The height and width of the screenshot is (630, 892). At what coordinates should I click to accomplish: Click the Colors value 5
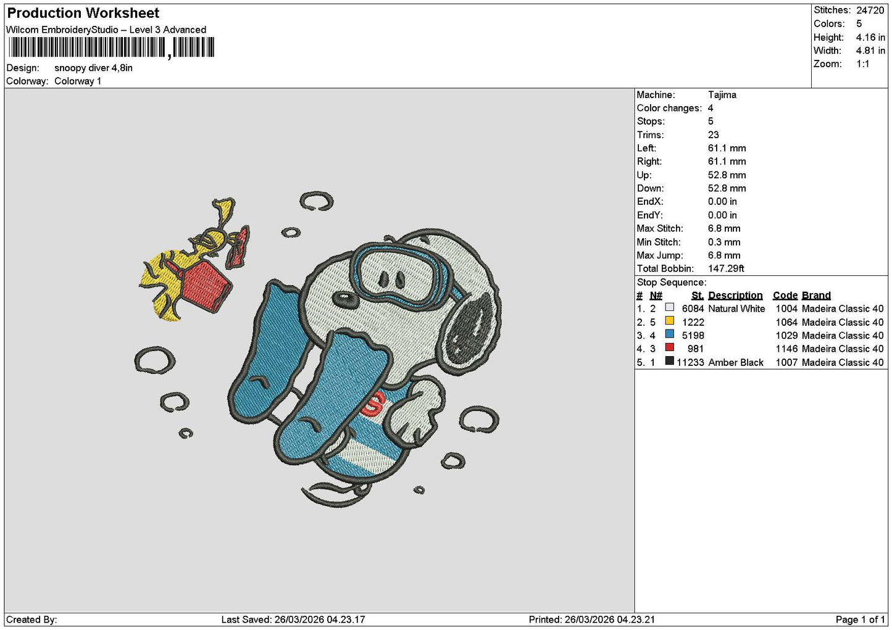tap(859, 23)
